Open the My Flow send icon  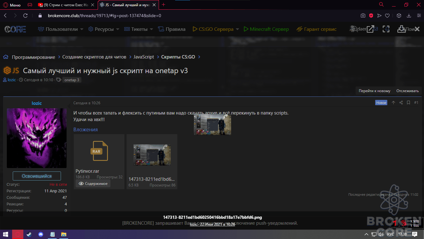[379, 16]
